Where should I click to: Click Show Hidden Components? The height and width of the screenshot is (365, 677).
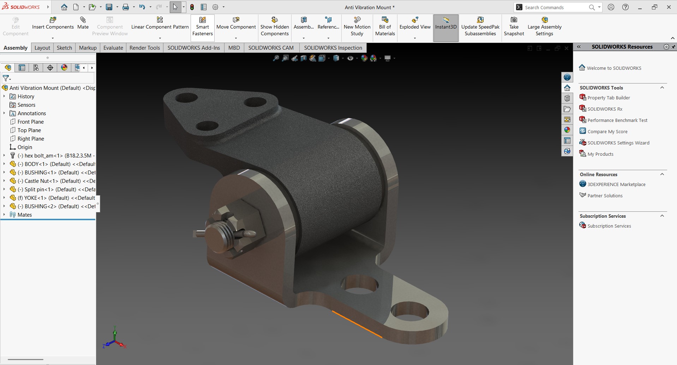click(x=275, y=27)
